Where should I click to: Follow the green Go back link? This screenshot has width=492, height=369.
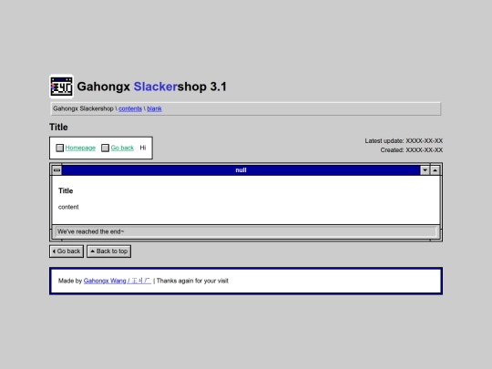point(122,148)
